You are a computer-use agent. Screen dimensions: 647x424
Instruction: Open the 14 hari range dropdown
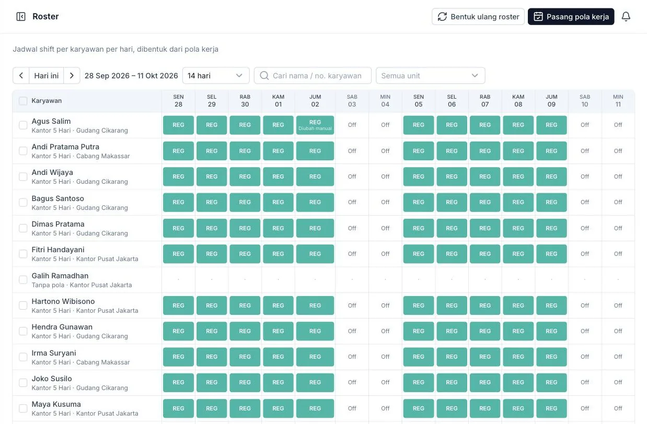point(216,76)
